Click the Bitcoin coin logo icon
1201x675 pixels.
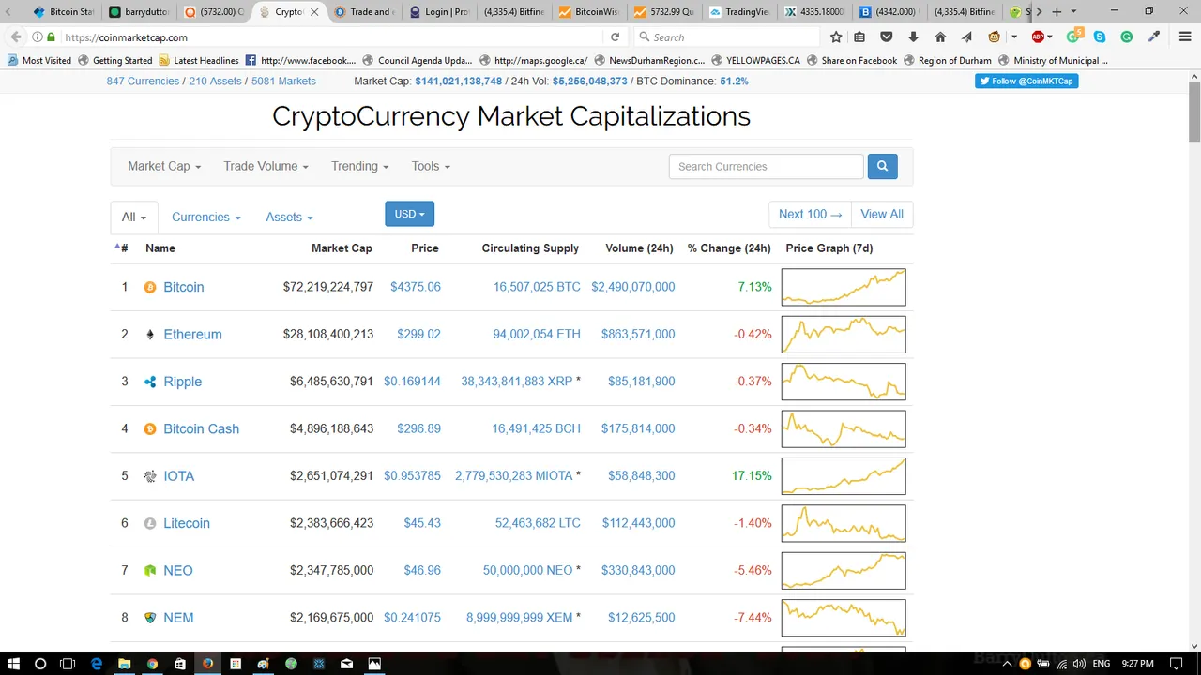pyautogui.click(x=150, y=287)
